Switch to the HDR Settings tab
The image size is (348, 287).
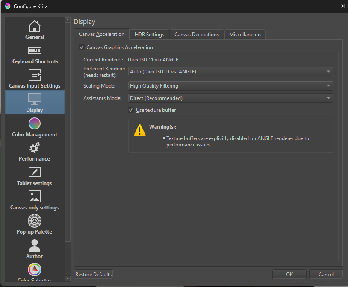pyautogui.click(x=149, y=35)
